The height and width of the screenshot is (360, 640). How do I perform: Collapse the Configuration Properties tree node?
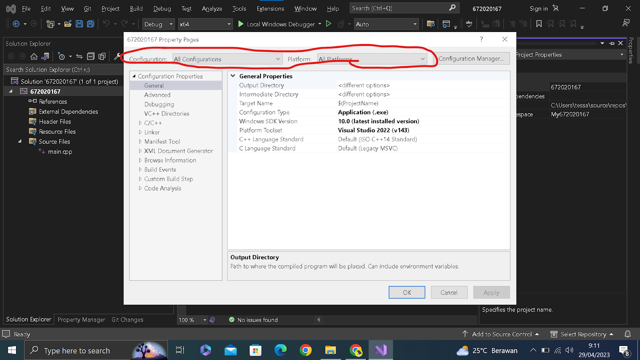[x=134, y=76]
